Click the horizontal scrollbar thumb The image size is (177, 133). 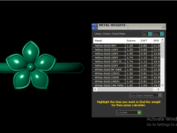[125, 89]
